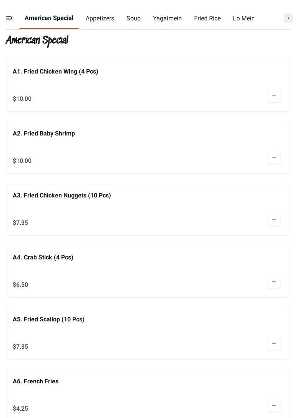Add Fried Chicken Nuggets with plus button

(274, 220)
